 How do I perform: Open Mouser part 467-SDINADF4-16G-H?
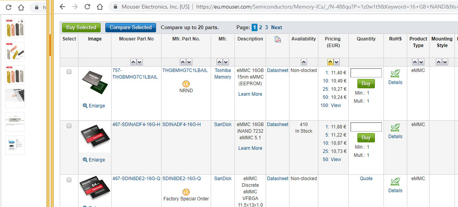coord(137,124)
